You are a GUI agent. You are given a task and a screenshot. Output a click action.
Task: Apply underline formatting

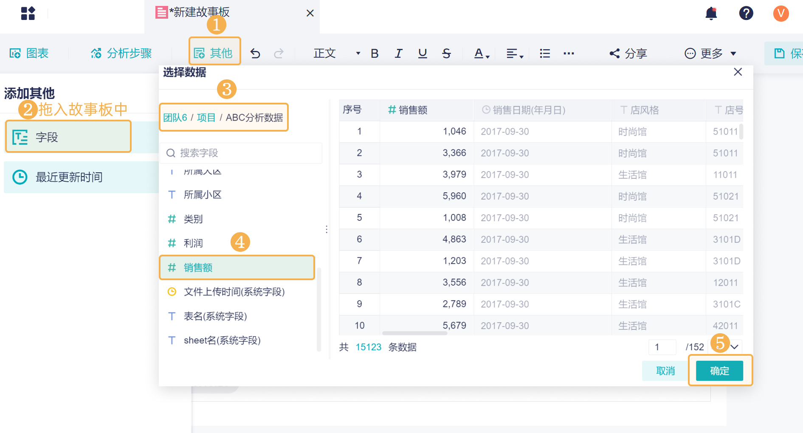(x=423, y=53)
